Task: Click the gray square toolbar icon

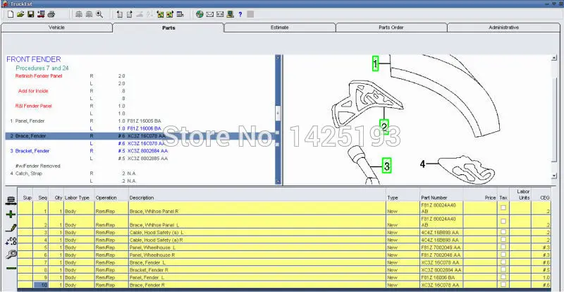Action: pos(250,14)
